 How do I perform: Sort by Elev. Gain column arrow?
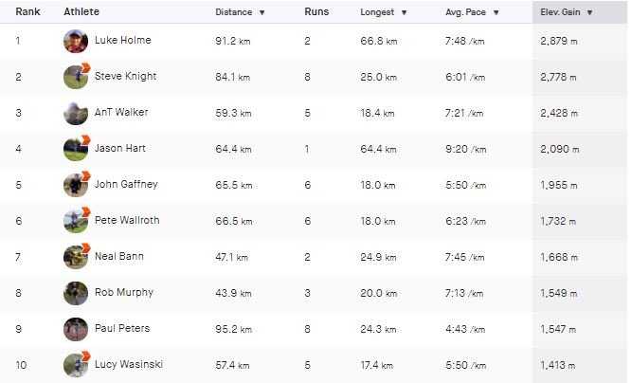click(x=590, y=12)
